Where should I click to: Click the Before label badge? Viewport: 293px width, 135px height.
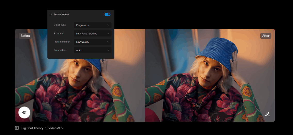25,36
